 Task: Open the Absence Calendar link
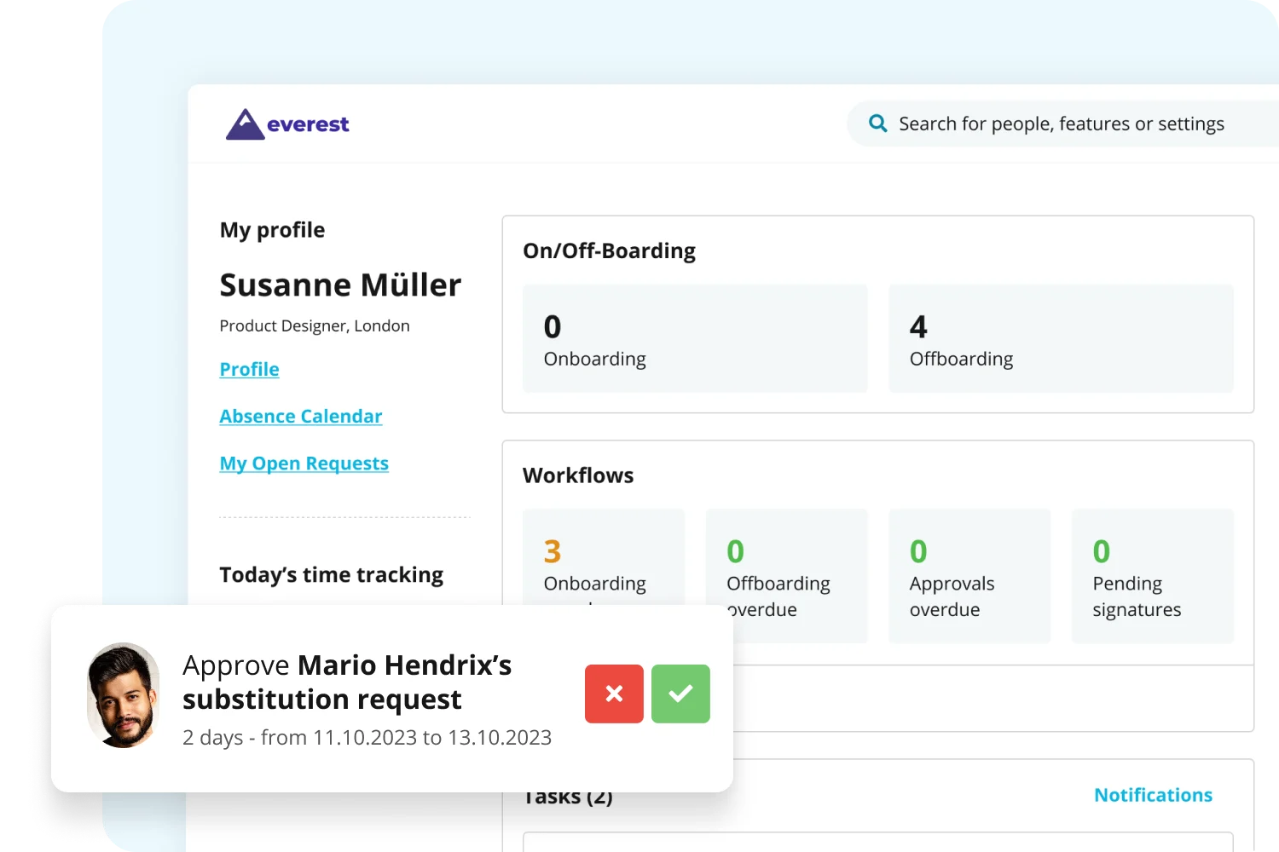301,416
